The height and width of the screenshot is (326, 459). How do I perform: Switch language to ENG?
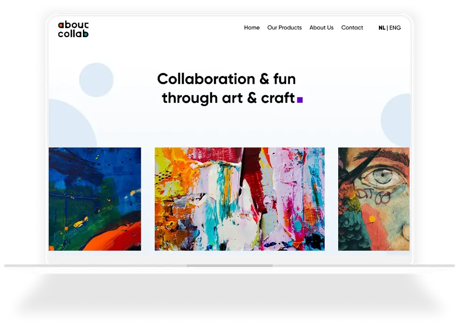[x=395, y=28]
